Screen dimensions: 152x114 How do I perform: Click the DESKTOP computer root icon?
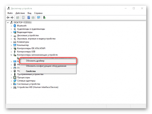(x=11, y=22)
